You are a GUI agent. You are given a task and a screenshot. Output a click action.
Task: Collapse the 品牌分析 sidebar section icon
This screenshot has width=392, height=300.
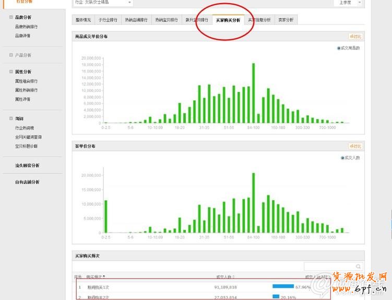point(11,17)
